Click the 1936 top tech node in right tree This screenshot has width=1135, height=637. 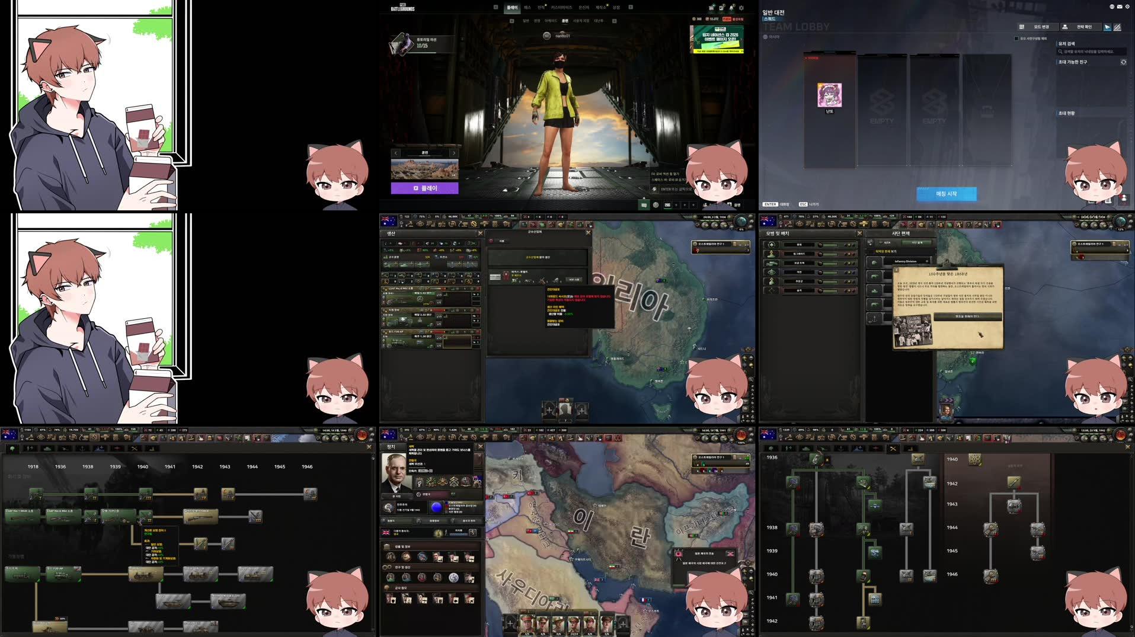pos(817,459)
